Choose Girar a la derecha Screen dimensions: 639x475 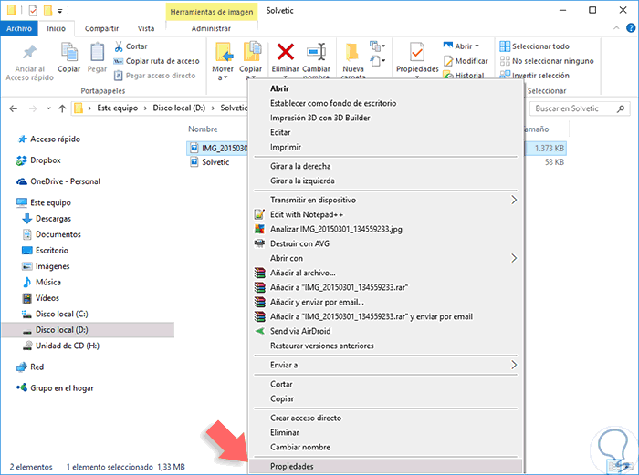[300, 166]
